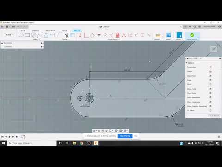
Task: Click the Inspect measure ruler icon
Action: click(x=158, y=35)
